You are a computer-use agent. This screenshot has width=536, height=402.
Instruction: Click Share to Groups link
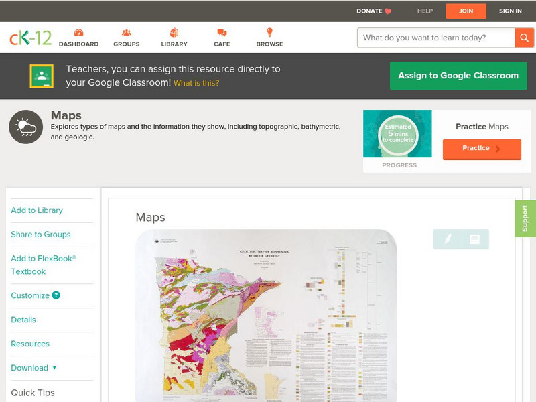41,234
